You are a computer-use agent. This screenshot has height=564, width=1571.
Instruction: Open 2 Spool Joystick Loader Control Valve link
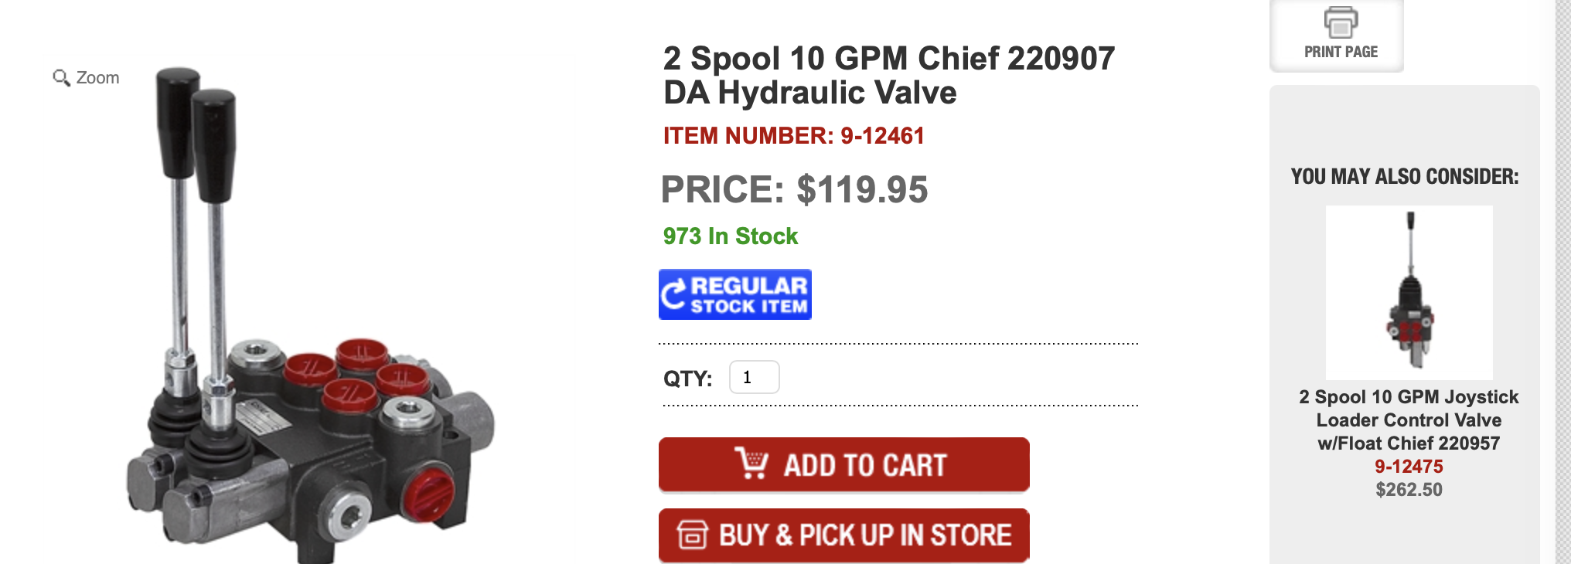point(1409,420)
